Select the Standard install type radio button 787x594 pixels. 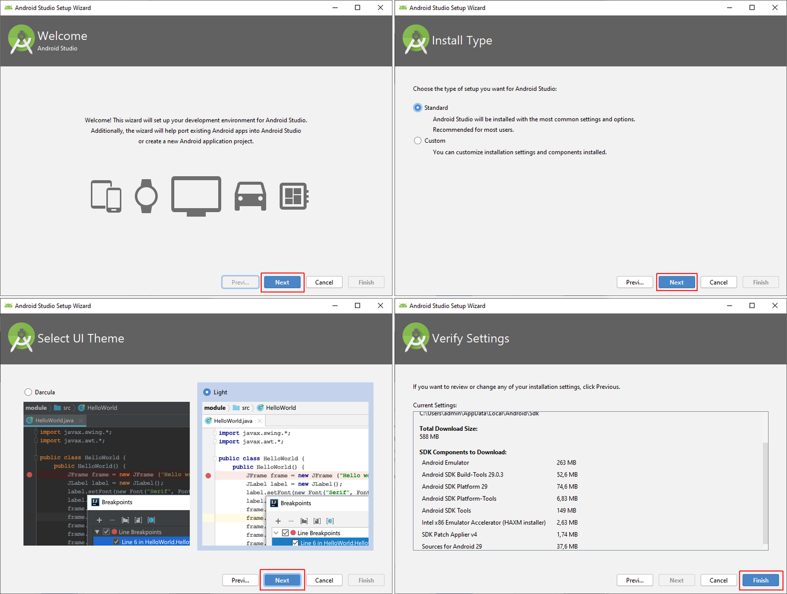pos(418,108)
